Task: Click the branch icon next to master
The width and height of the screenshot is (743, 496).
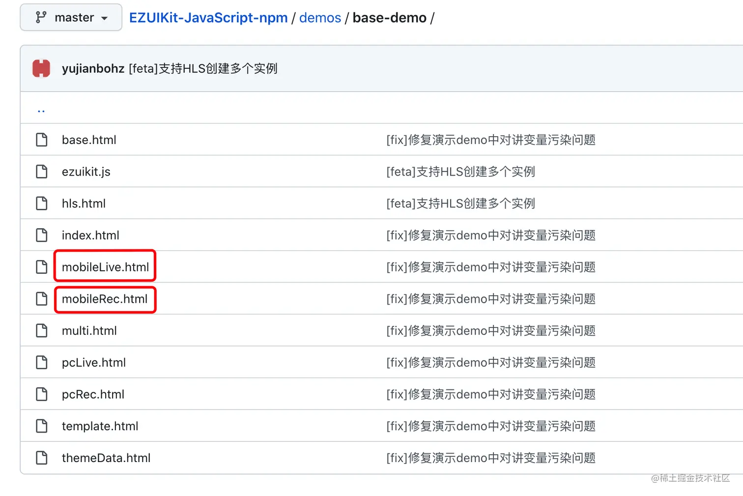Action: [x=41, y=17]
